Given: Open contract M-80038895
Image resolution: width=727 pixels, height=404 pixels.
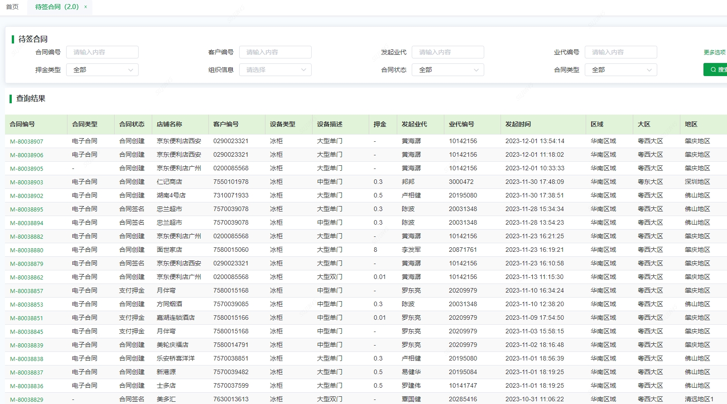Looking at the screenshot, I should pyautogui.click(x=27, y=209).
